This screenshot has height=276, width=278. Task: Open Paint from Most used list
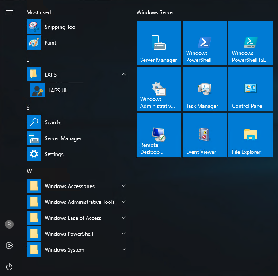pos(77,42)
